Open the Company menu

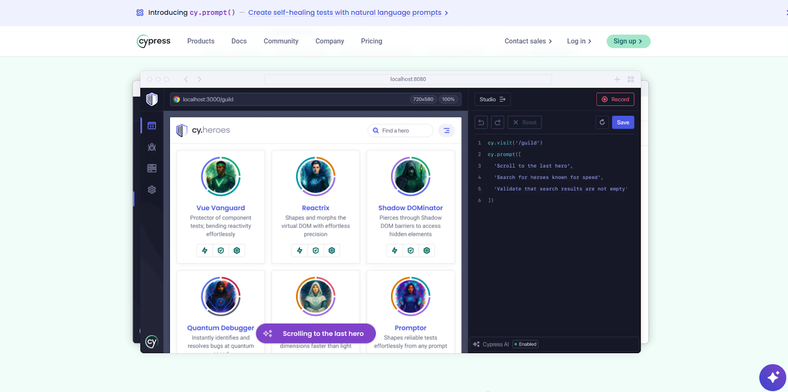coord(329,41)
